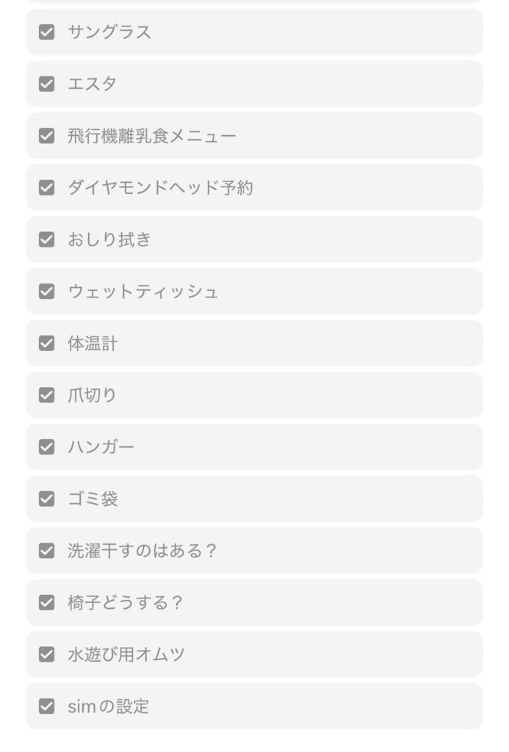Uncheck the 爪切り checkbox
The height and width of the screenshot is (752, 509).
tap(47, 395)
